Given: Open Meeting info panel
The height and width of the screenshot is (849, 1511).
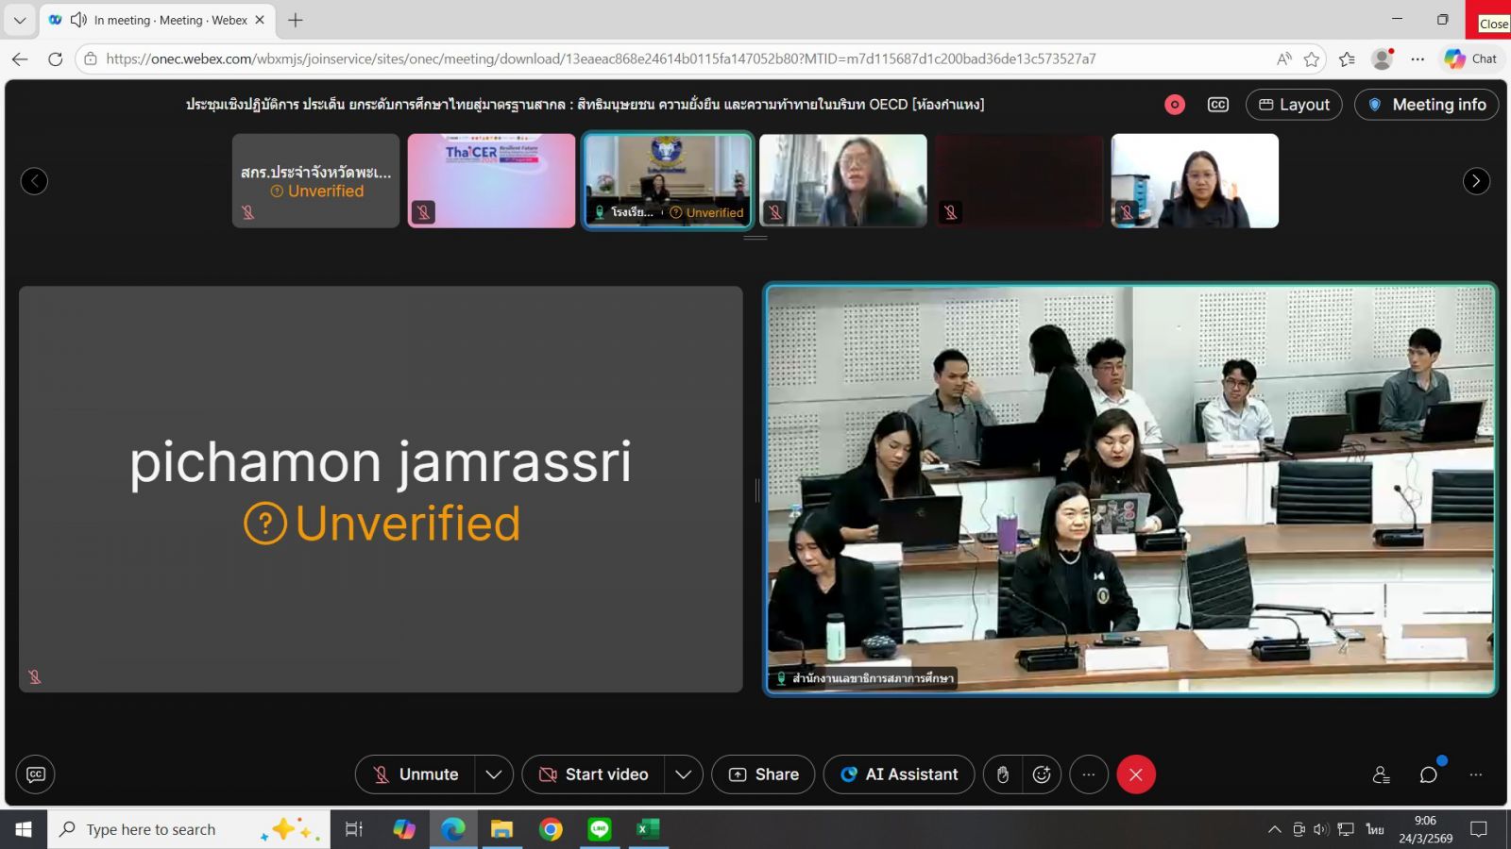Looking at the screenshot, I should tap(1426, 105).
